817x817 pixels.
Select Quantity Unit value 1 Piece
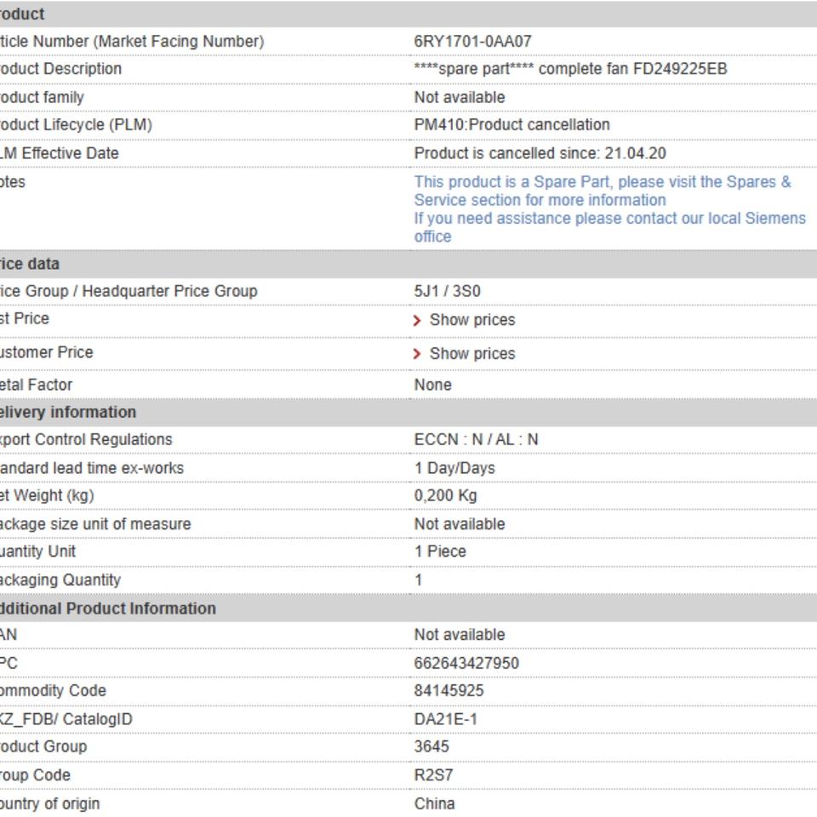click(440, 551)
